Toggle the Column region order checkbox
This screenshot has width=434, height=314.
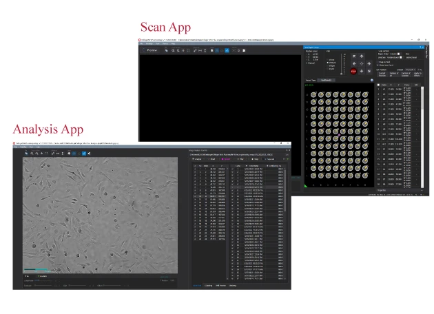tap(399, 54)
